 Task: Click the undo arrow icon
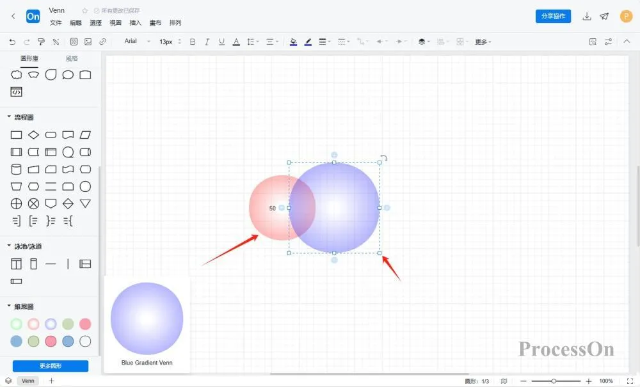[x=12, y=42]
